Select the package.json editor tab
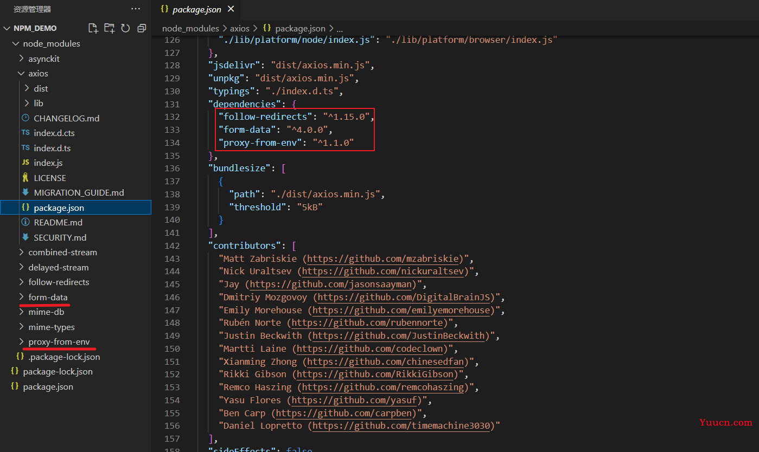Screen dimensions: 759x452 pos(195,10)
